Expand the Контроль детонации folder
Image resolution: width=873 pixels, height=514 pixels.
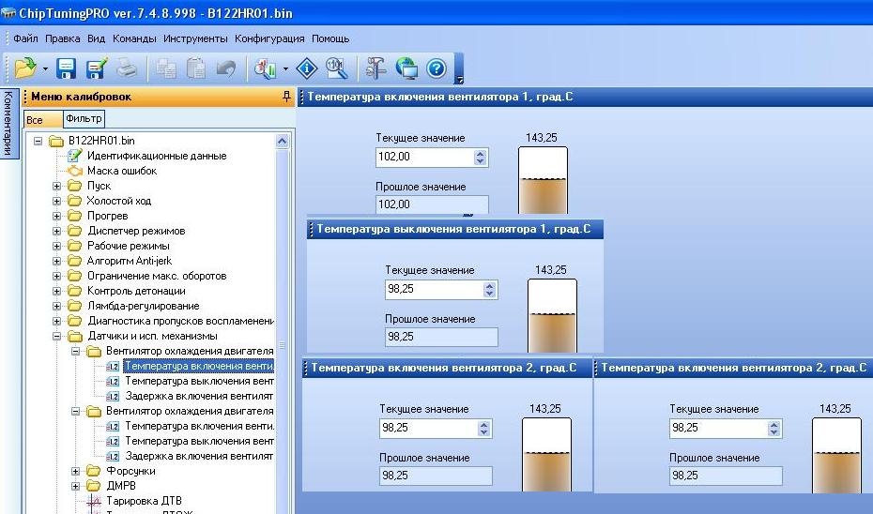(56, 291)
